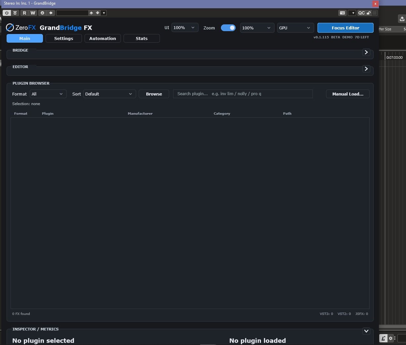Click the Browse button
The image size is (406, 345).
[154, 94]
